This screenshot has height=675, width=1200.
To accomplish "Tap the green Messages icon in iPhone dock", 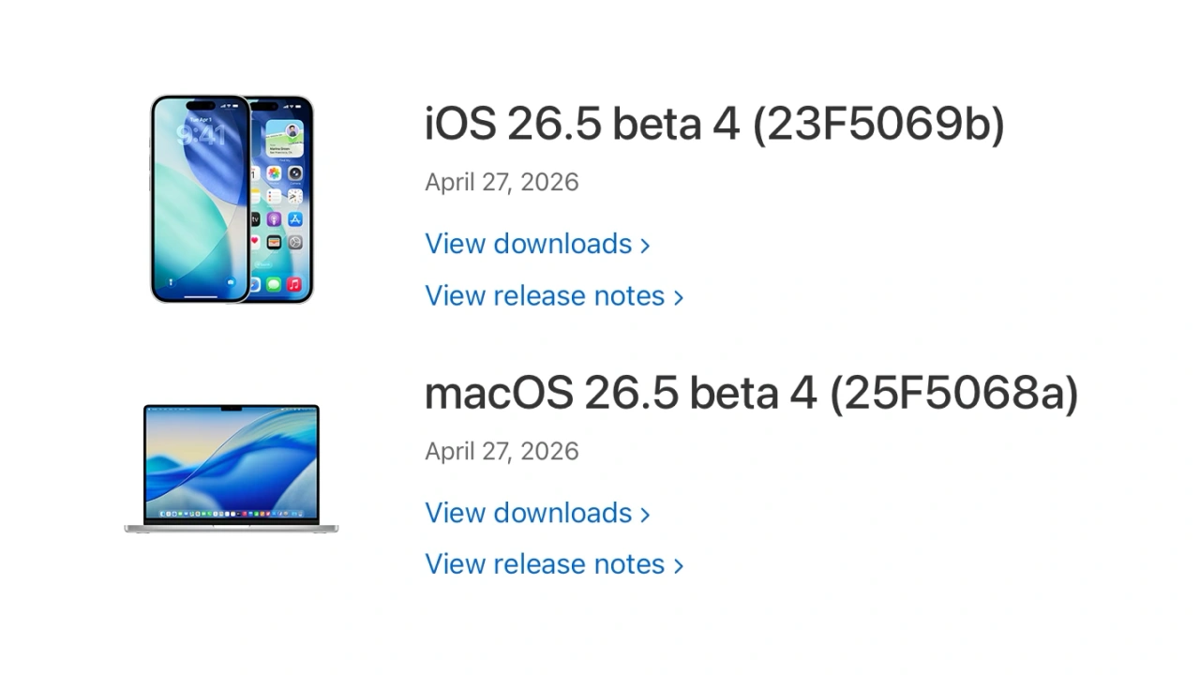I will click(274, 284).
